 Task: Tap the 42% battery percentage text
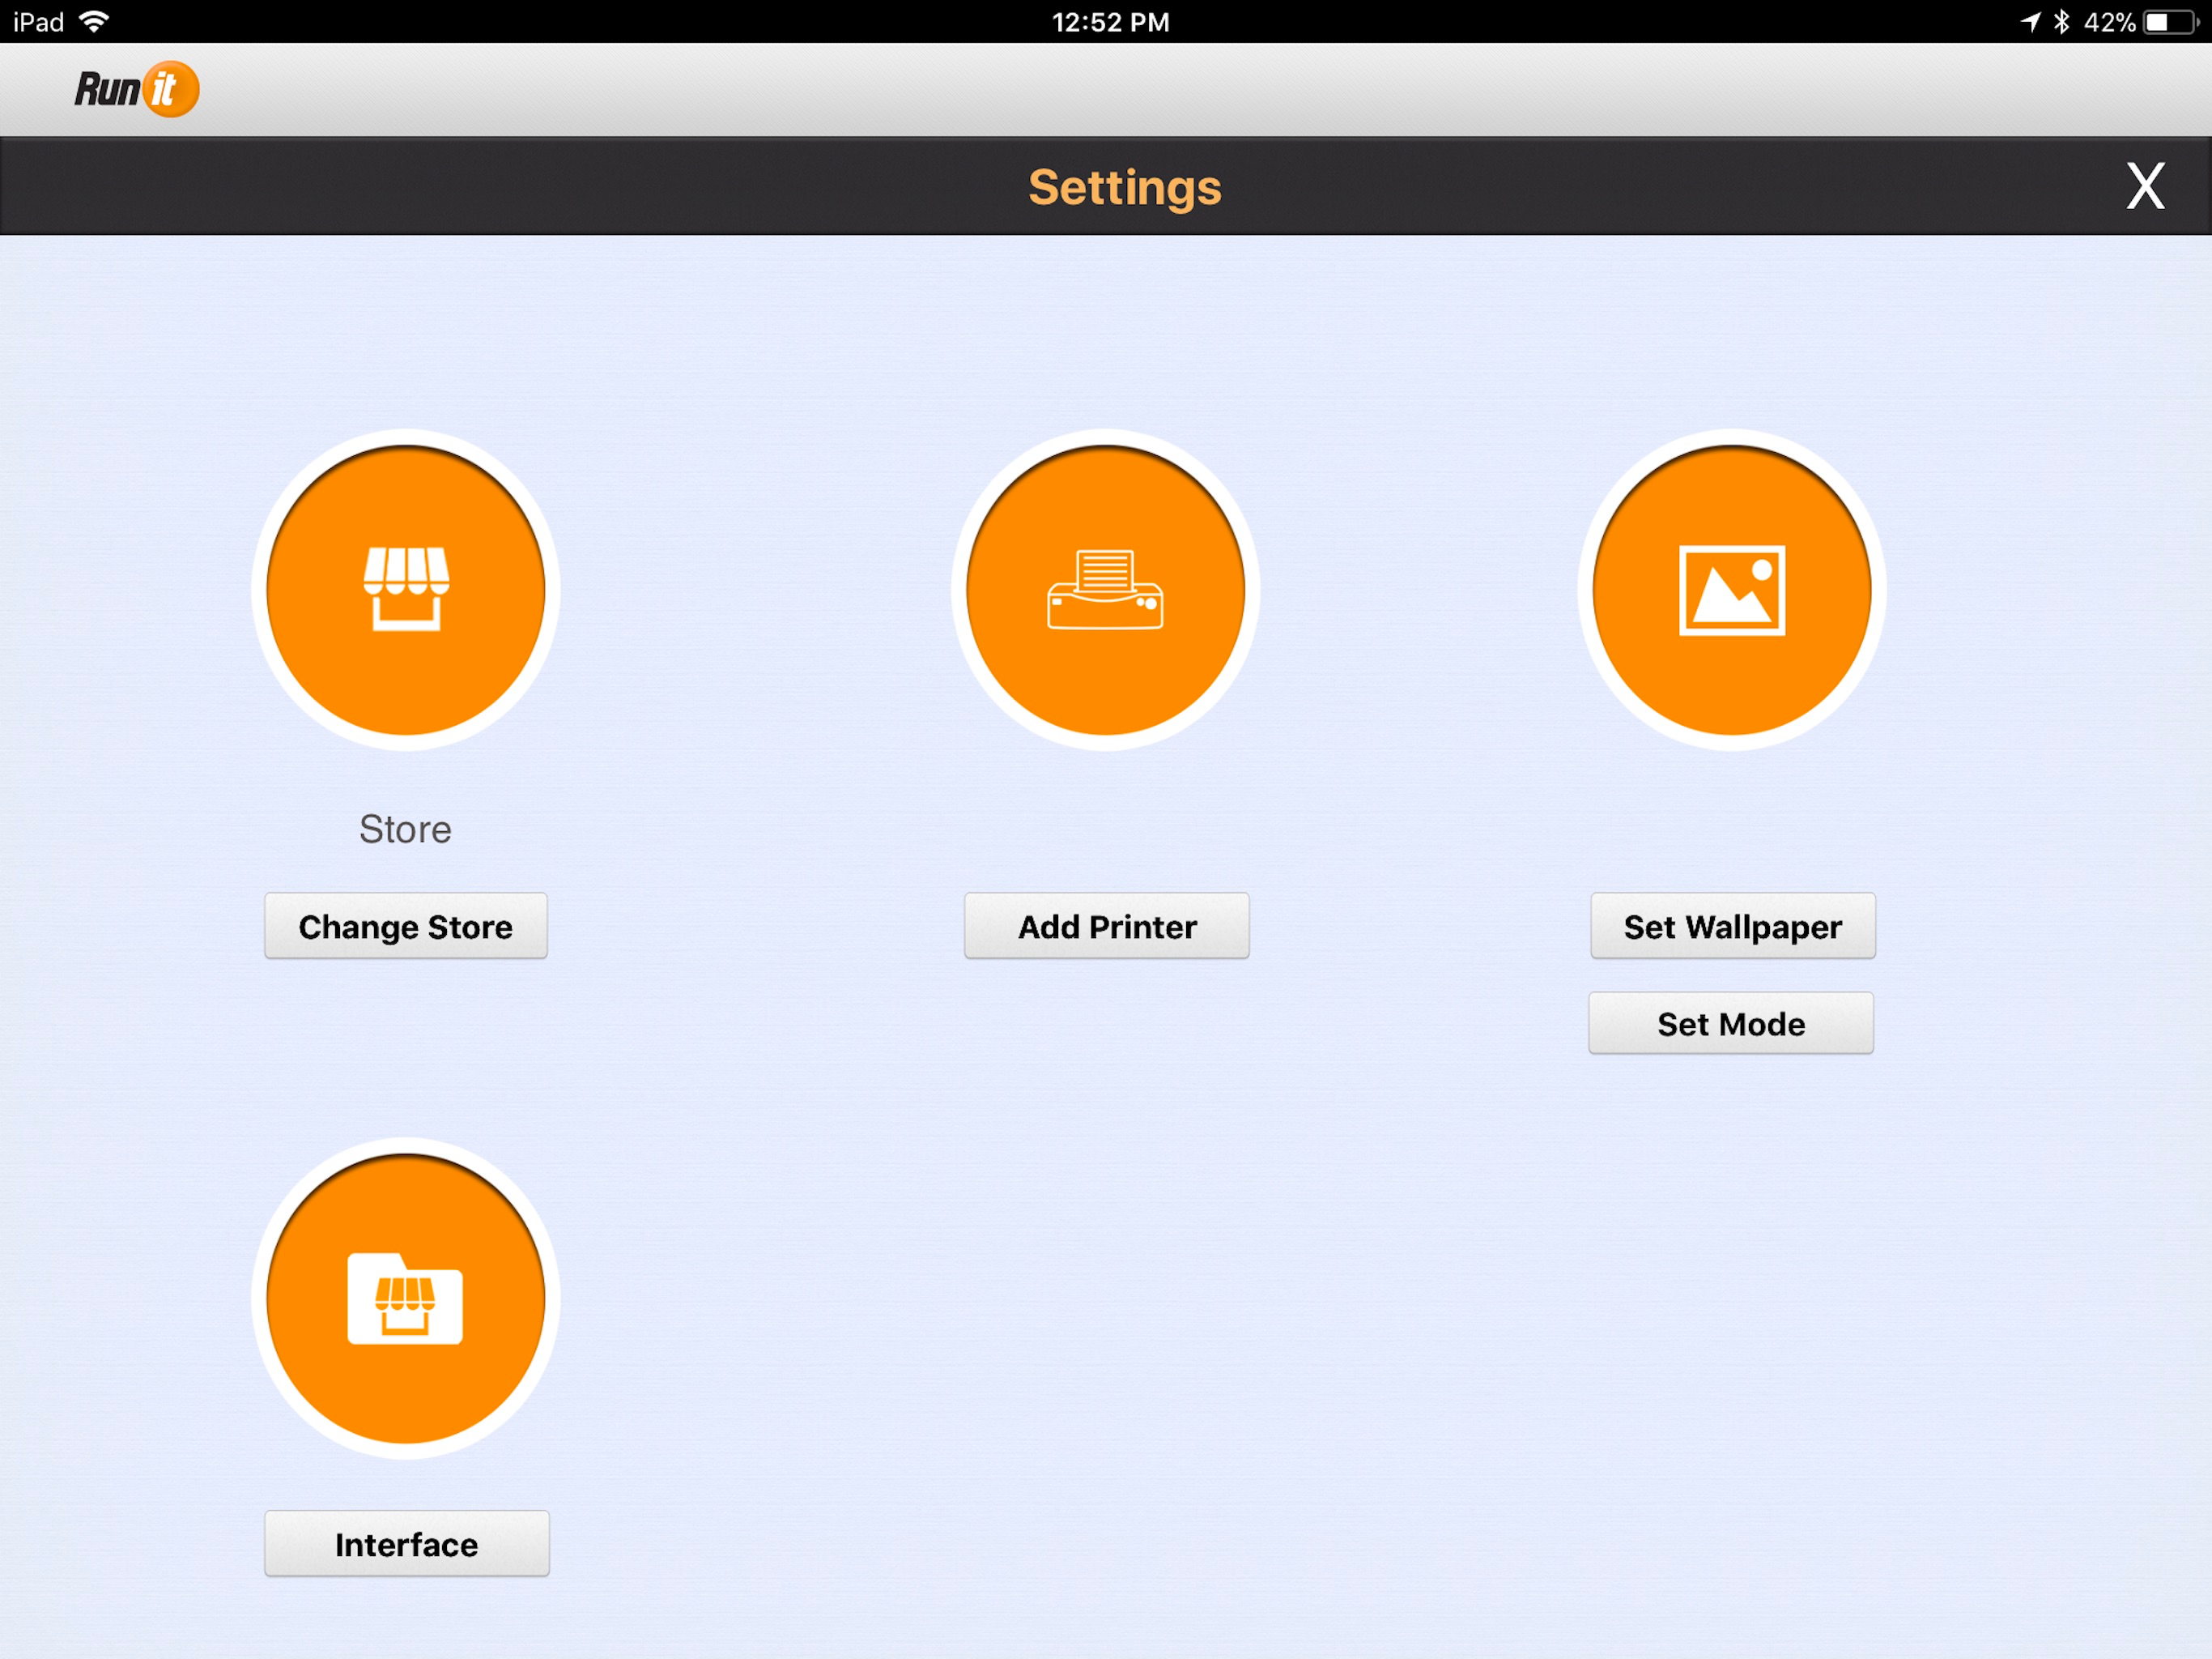click(x=2109, y=22)
